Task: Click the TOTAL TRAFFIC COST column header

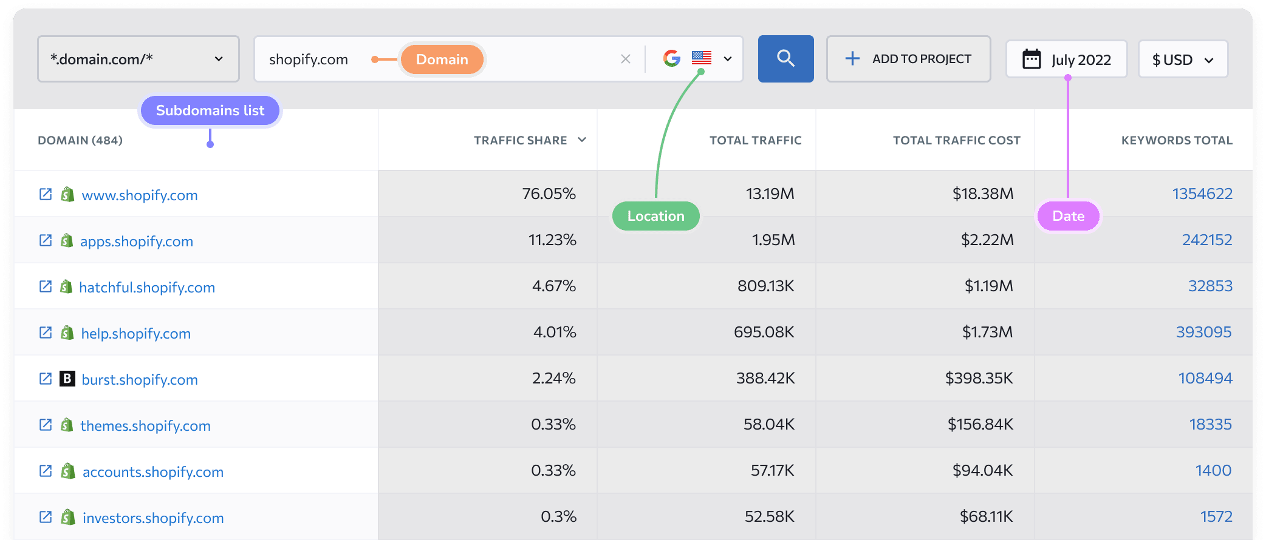Action: click(957, 140)
